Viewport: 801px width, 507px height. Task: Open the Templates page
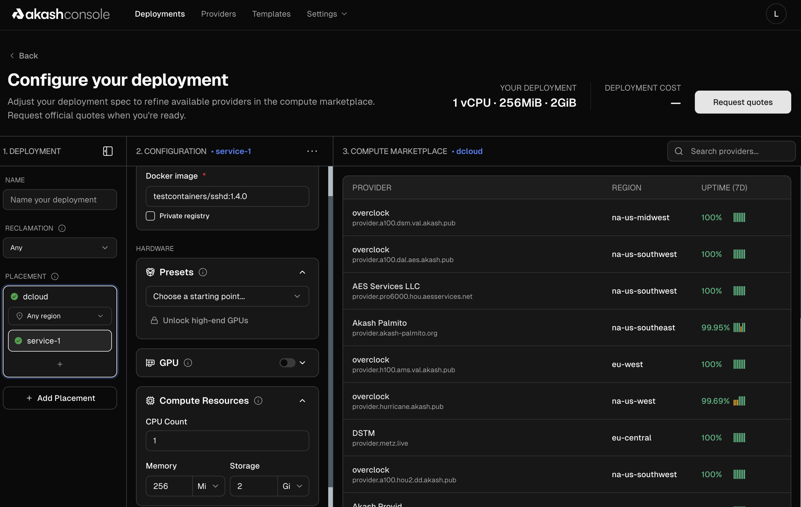click(x=271, y=14)
